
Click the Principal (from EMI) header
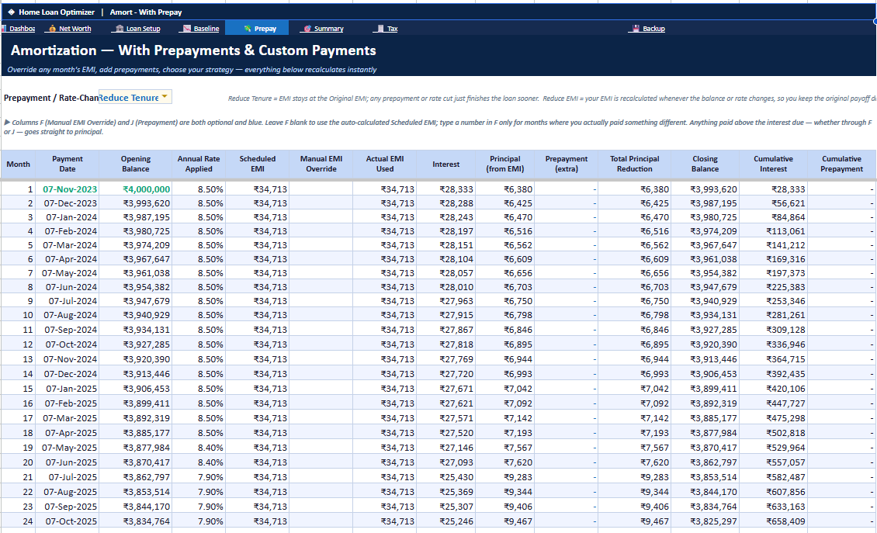505,164
